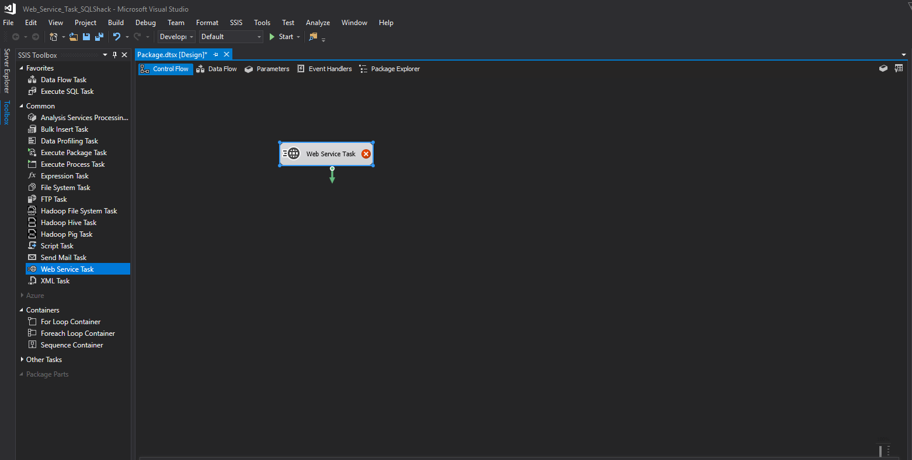The height and width of the screenshot is (460, 912).
Task: Select the Control Flow tab
Action: tap(165, 69)
